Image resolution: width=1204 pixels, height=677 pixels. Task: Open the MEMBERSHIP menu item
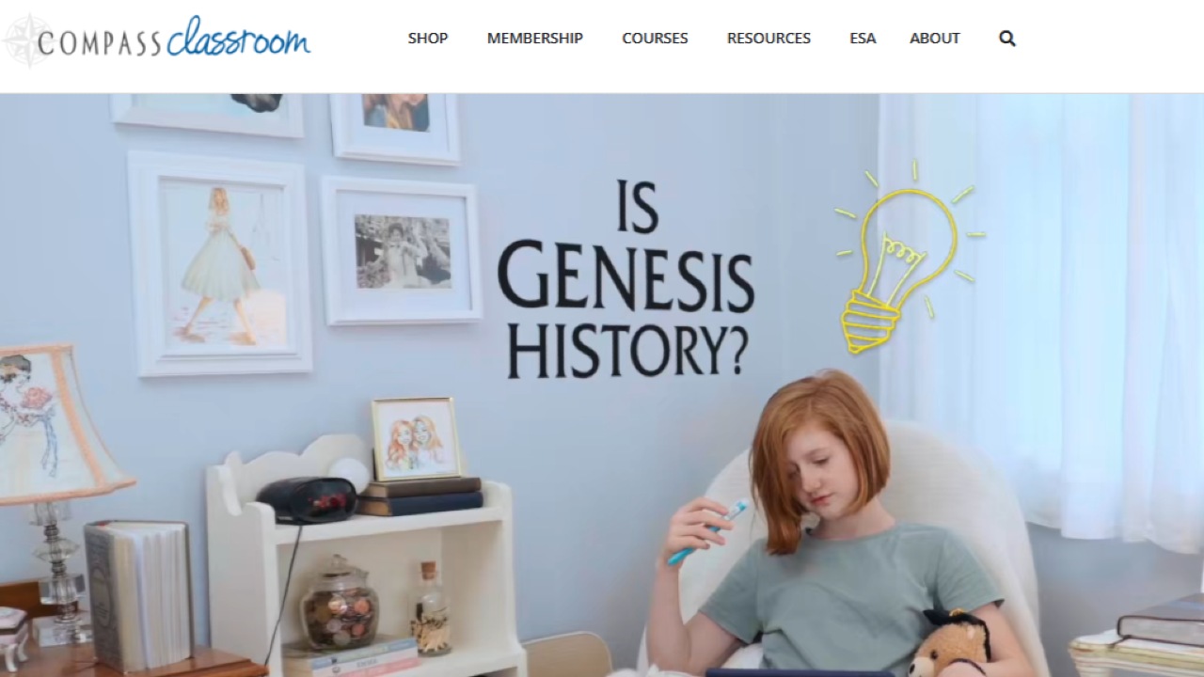[535, 39]
